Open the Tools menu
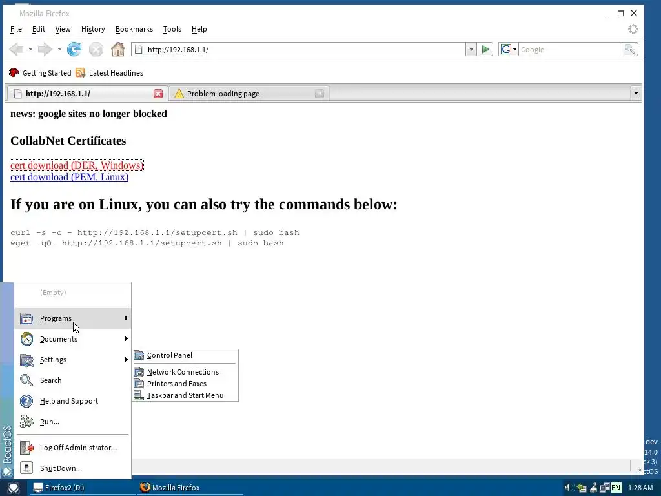661x496 pixels. click(x=172, y=29)
